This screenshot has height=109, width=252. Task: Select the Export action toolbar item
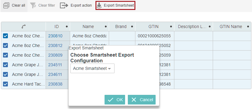pos(76,5)
